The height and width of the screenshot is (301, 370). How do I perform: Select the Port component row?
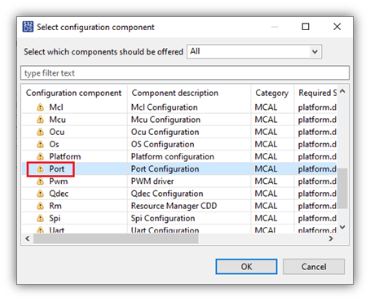pyautogui.click(x=179, y=169)
